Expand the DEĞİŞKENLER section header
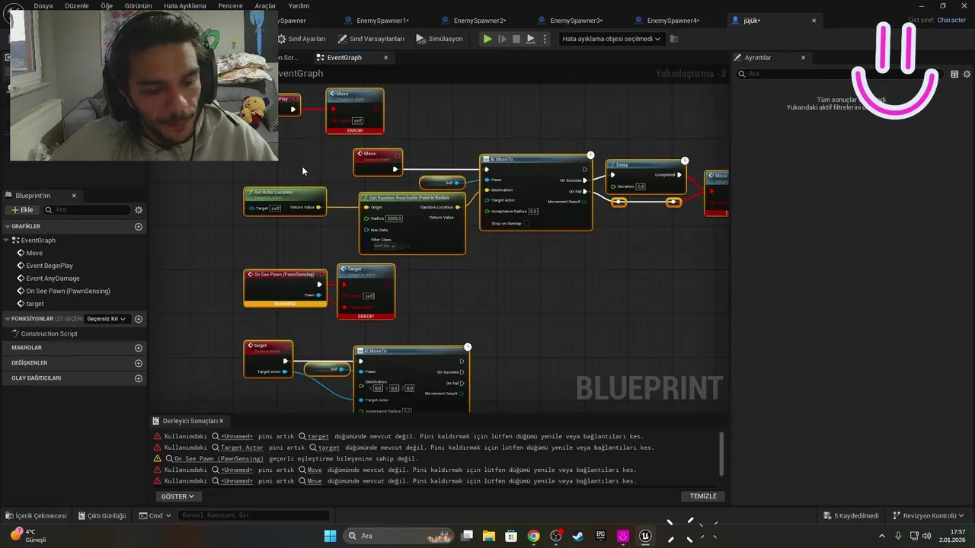The image size is (975, 548). pos(29,363)
